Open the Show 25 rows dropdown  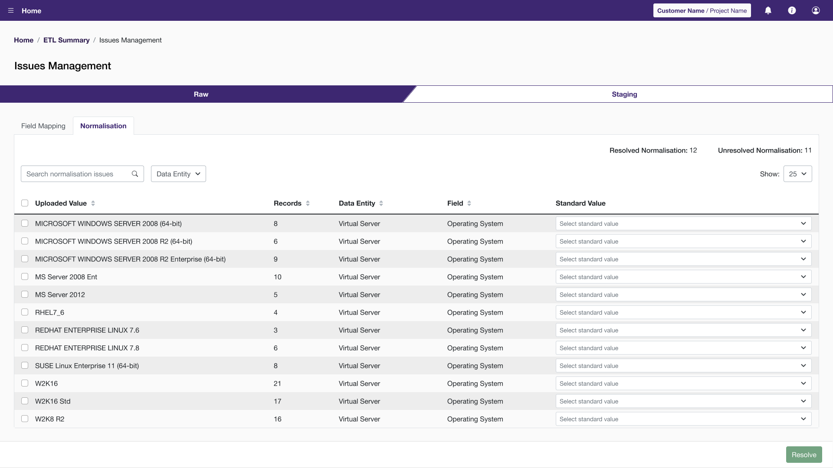(x=797, y=174)
